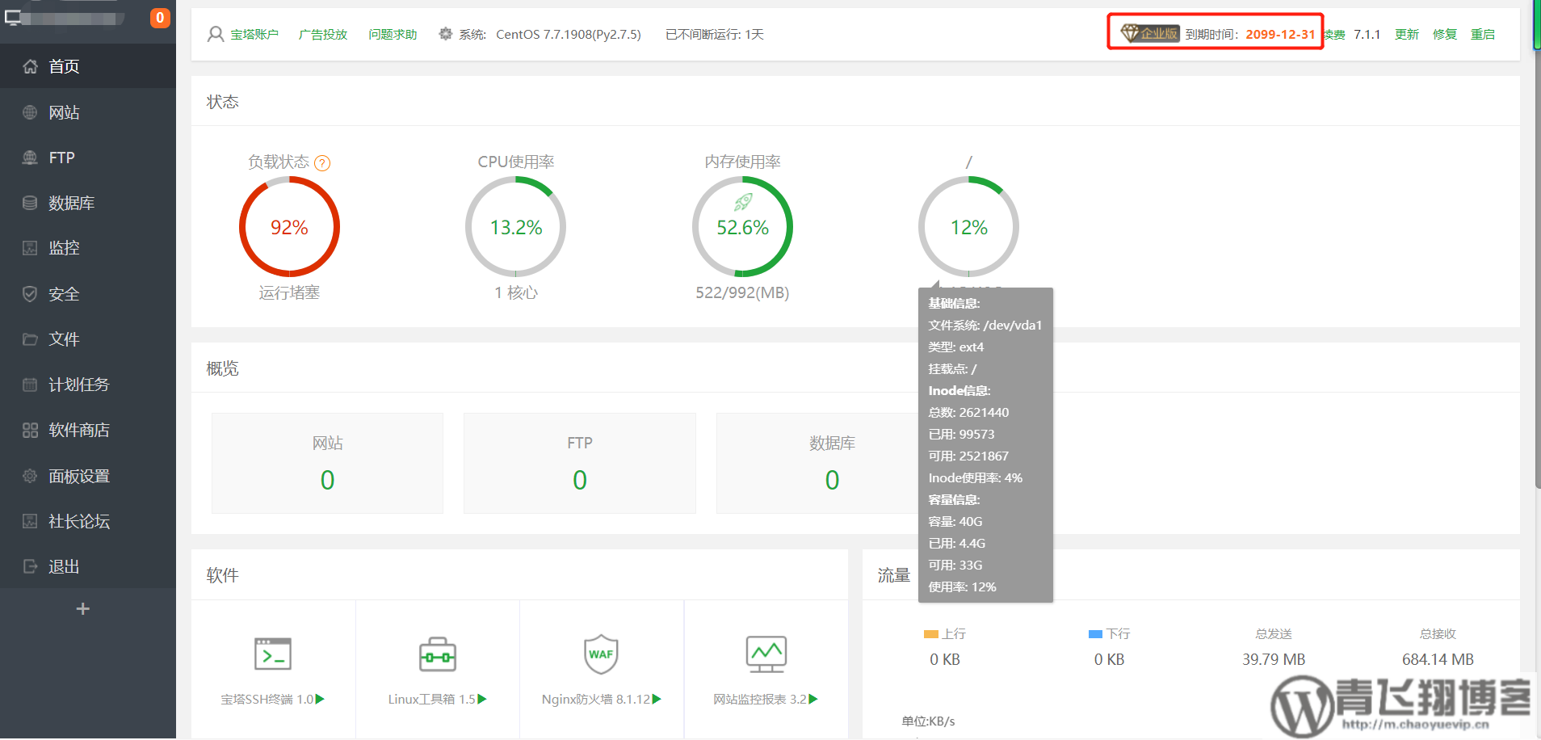
Task: Open the 网站监控报表 monitor icon
Action: 766,654
